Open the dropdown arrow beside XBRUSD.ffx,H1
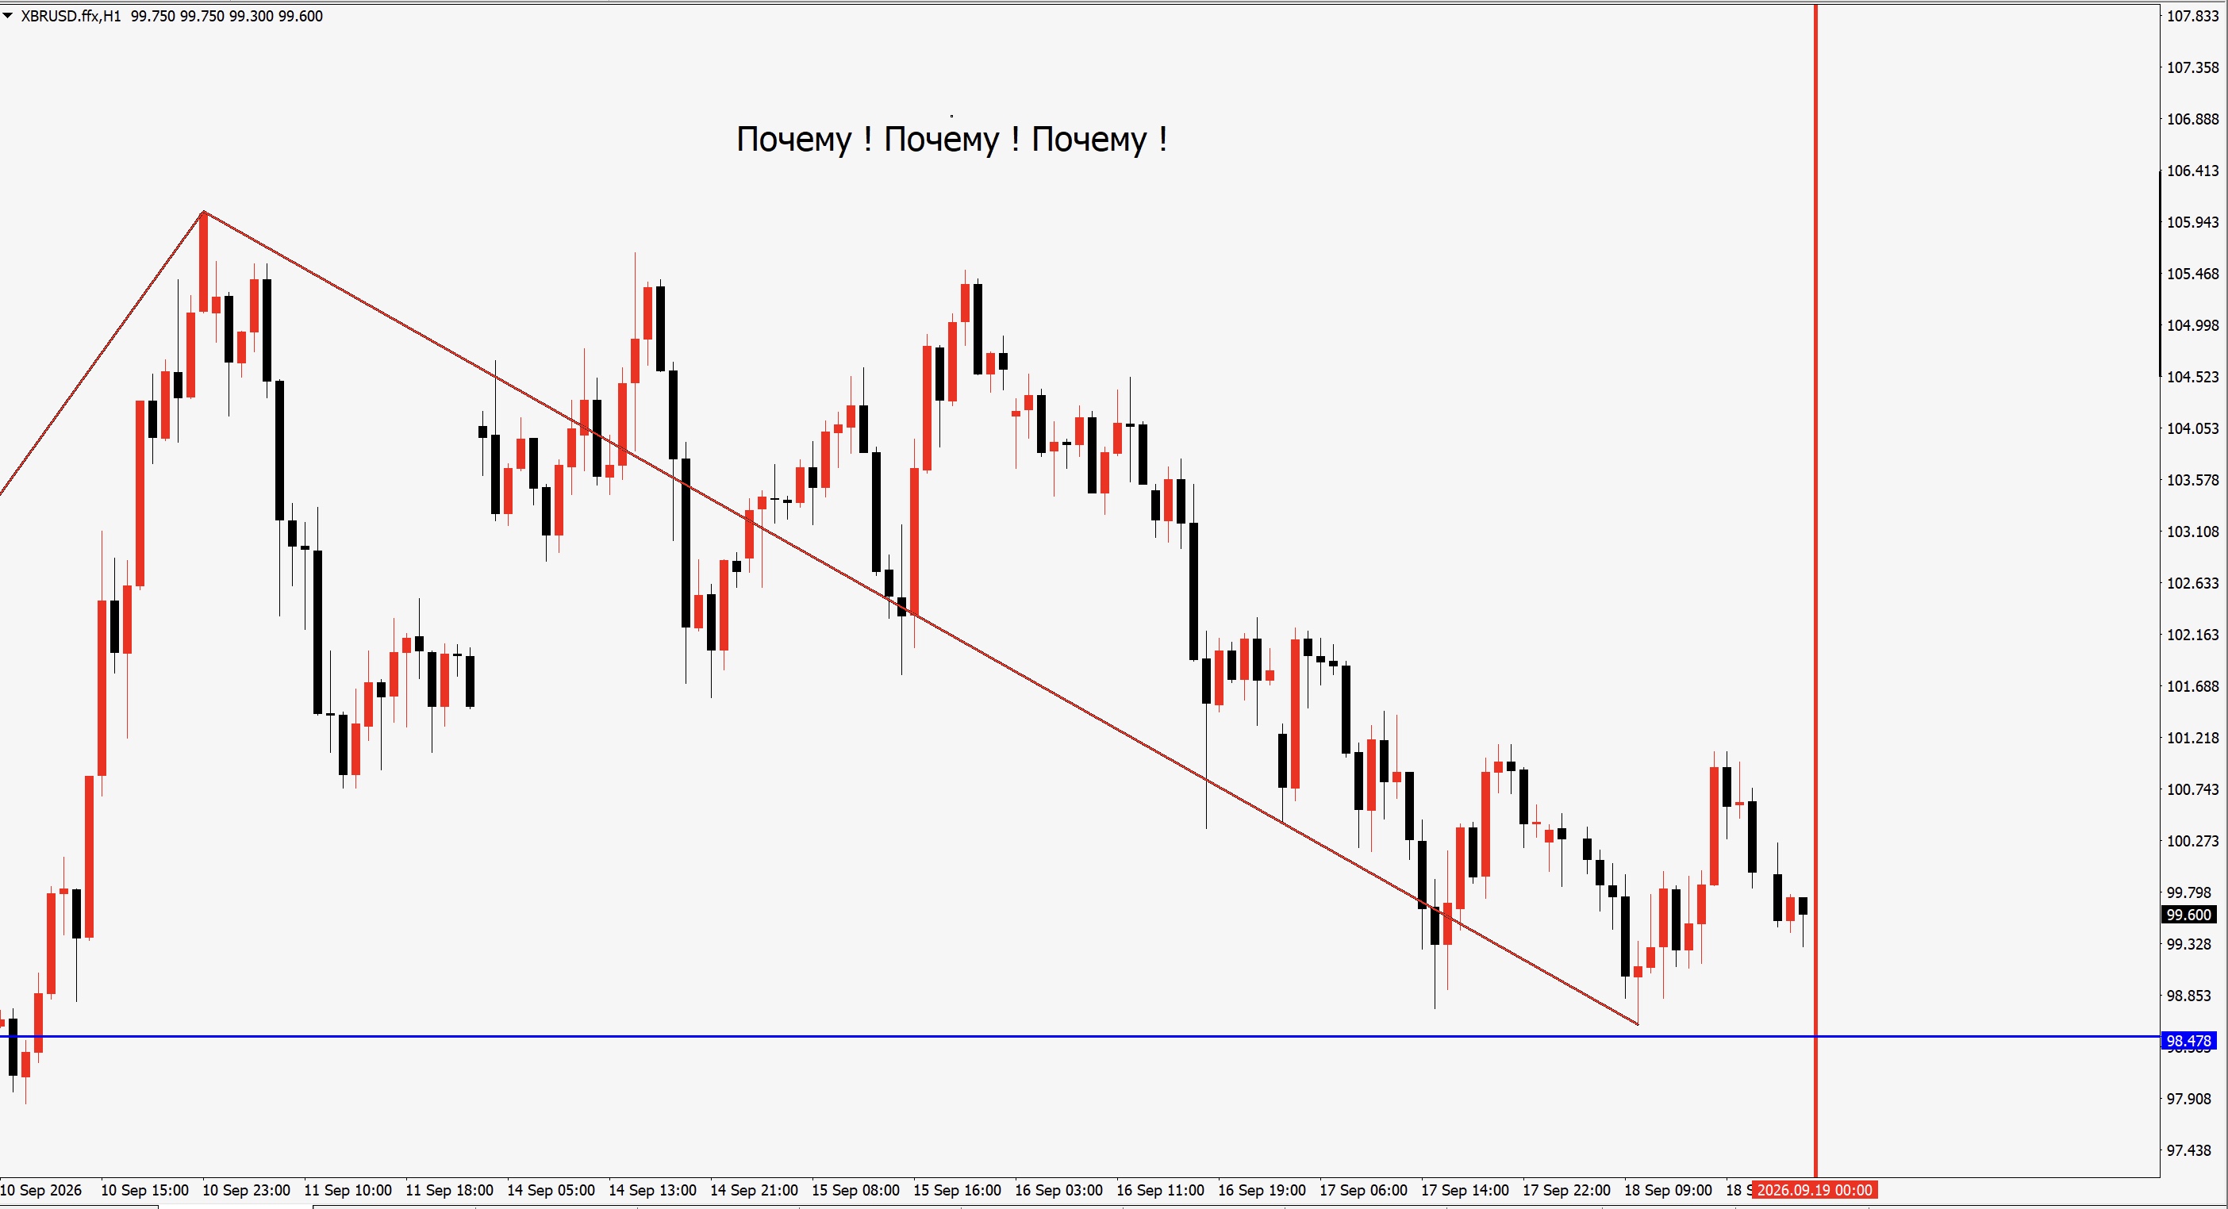This screenshot has width=2228, height=1209. tap(8, 16)
